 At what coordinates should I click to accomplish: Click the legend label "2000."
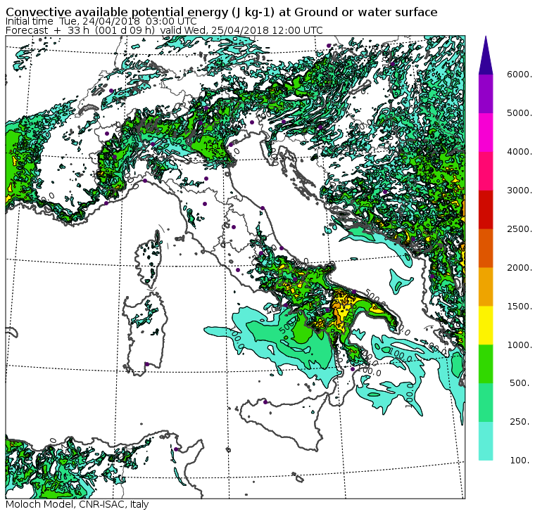tap(519, 268)
